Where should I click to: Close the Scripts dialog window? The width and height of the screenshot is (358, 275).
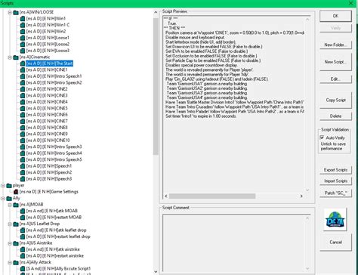351,3
